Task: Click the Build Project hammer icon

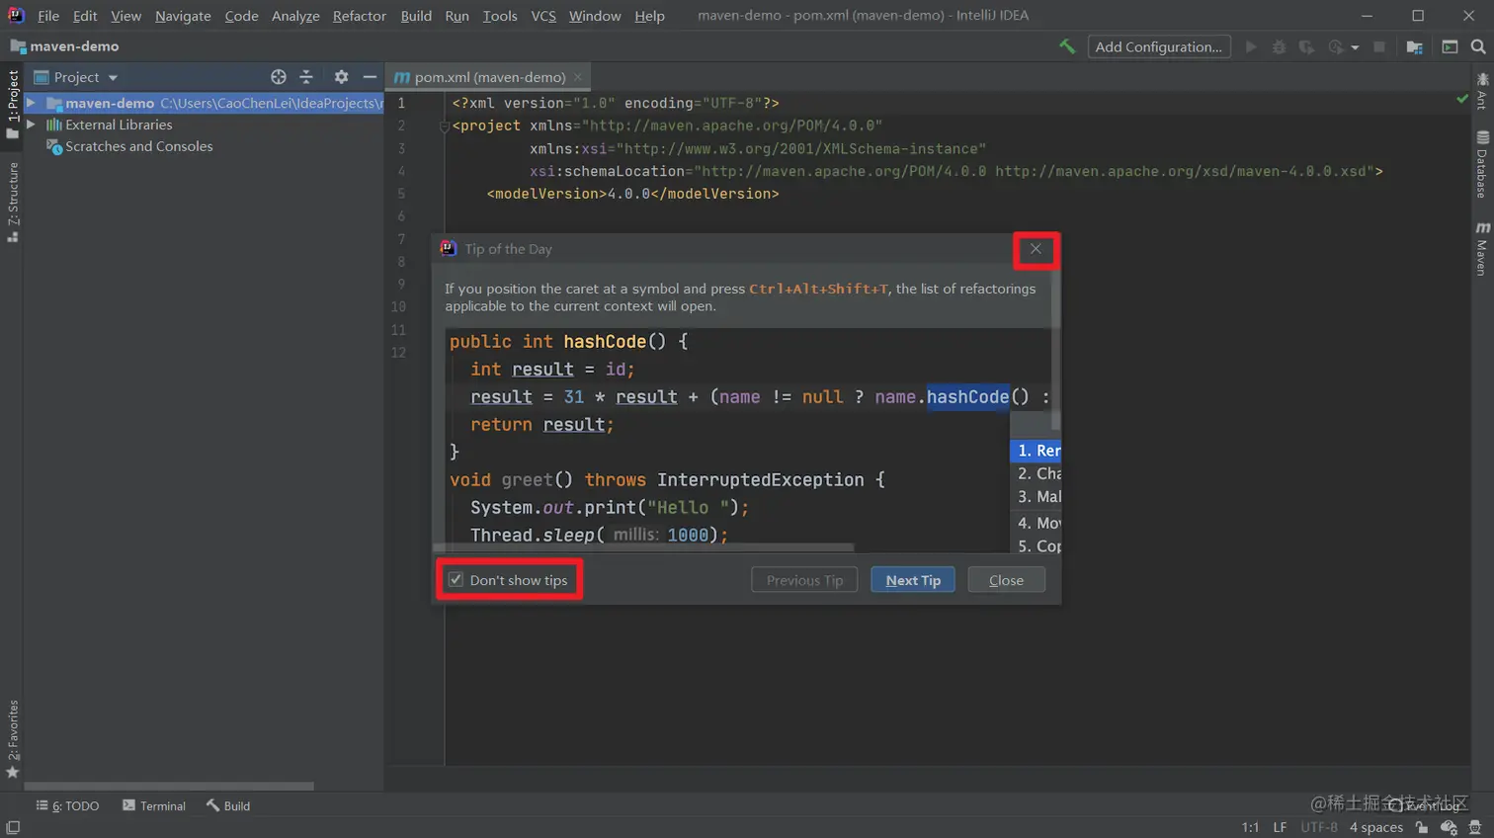Action: click(x=1067, y=46)
